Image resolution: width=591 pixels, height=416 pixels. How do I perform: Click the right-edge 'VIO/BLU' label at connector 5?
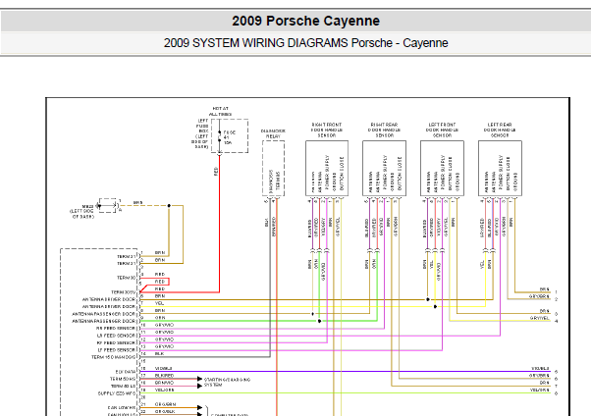(541, 368)
